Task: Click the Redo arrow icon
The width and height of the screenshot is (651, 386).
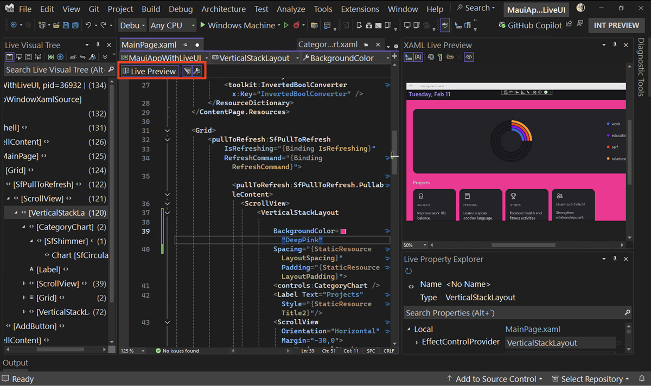Action: pos(104,25)
